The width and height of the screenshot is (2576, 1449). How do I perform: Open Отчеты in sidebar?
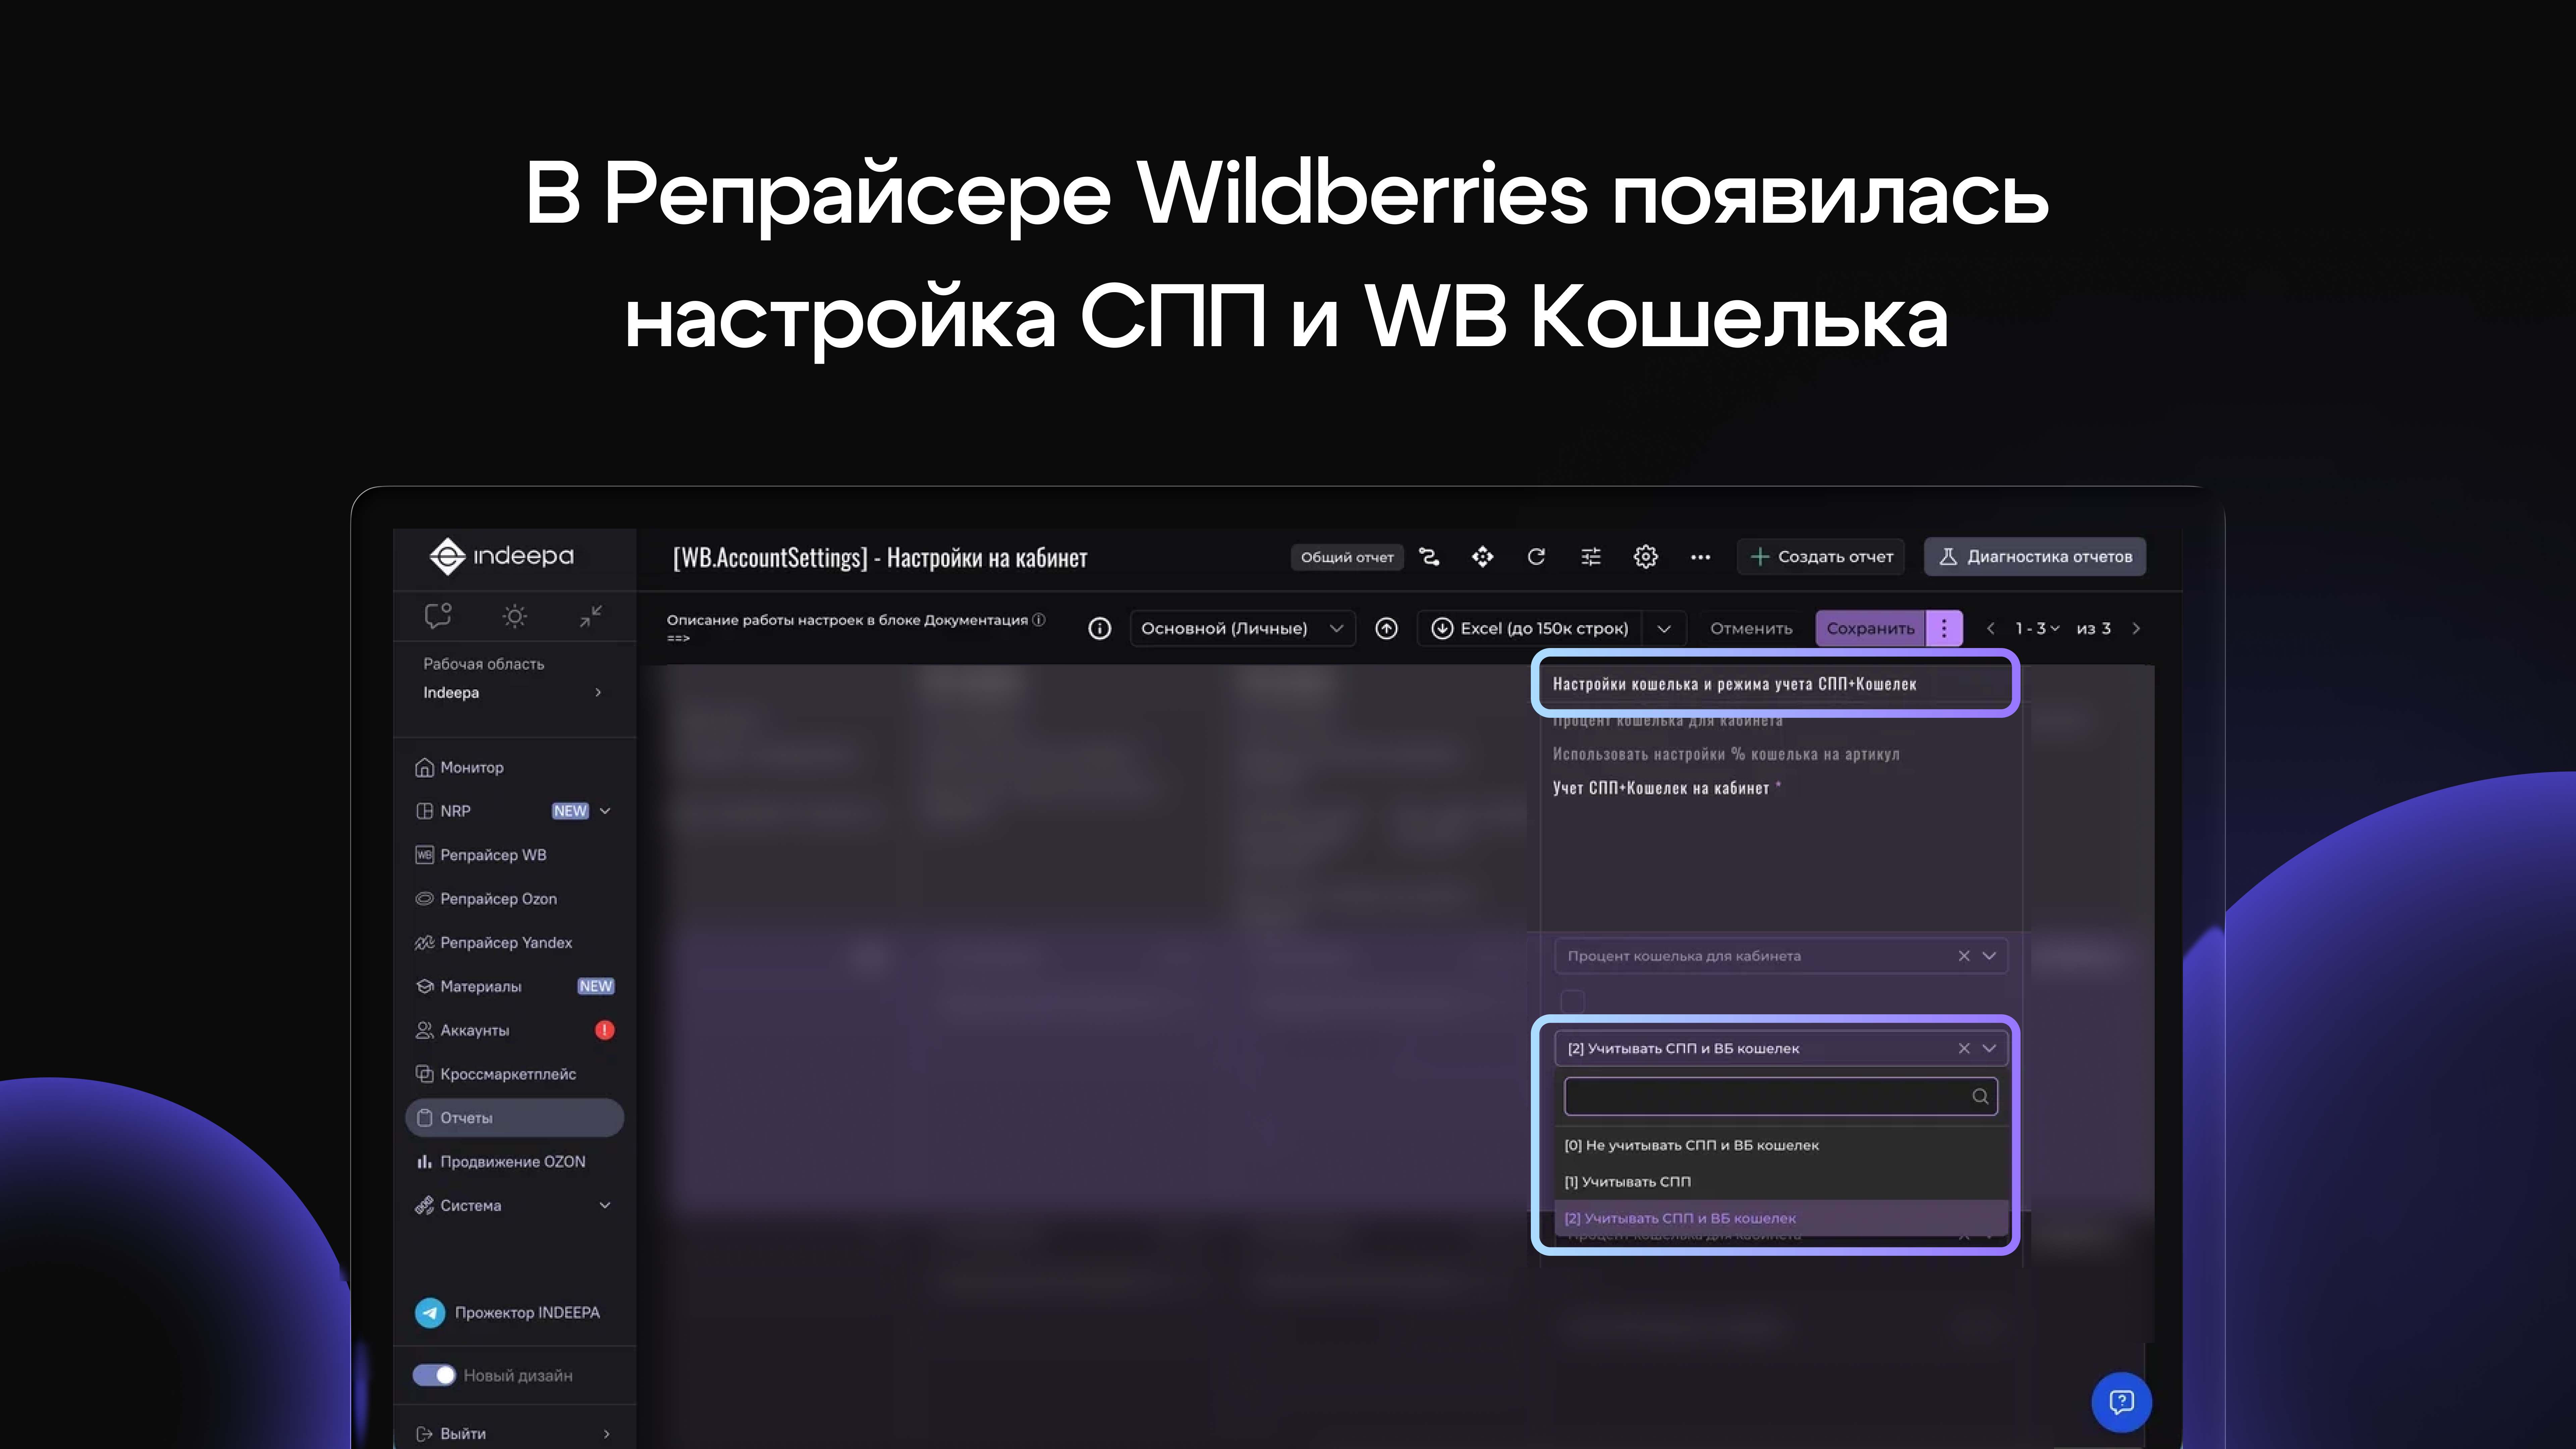(514, 1118)
